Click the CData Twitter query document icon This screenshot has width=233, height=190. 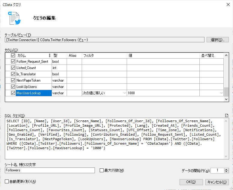(14, 18)
